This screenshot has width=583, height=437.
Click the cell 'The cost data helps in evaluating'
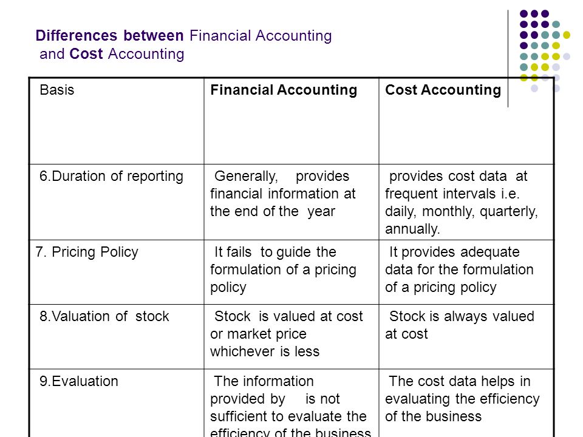pyautogui.click(x=466, y=403)
